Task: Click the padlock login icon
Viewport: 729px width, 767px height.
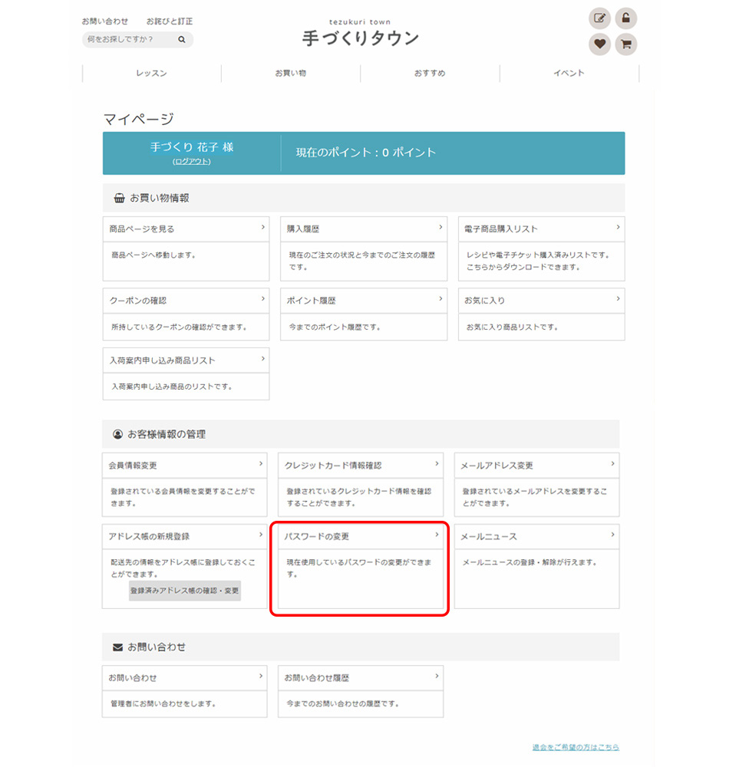Action: pyautogui.click(x=626, y=18)
